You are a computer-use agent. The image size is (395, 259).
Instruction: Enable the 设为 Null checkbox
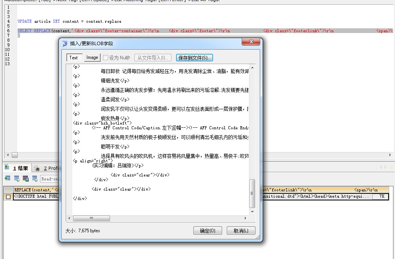[106, 58]
